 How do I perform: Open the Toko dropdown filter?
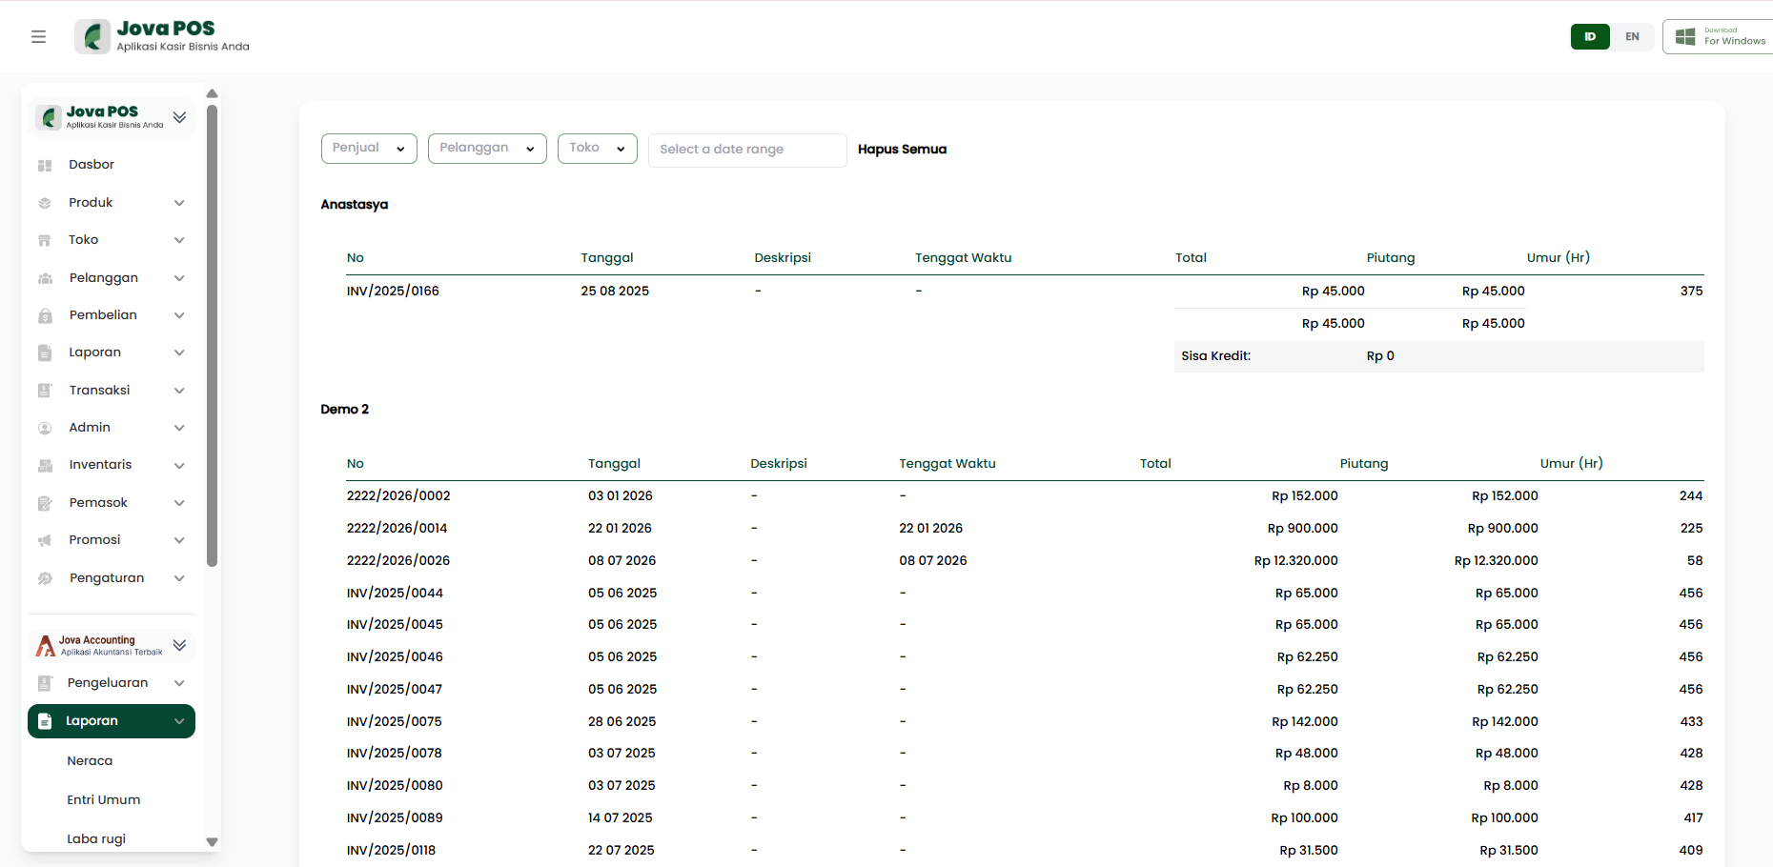(598, 149)
